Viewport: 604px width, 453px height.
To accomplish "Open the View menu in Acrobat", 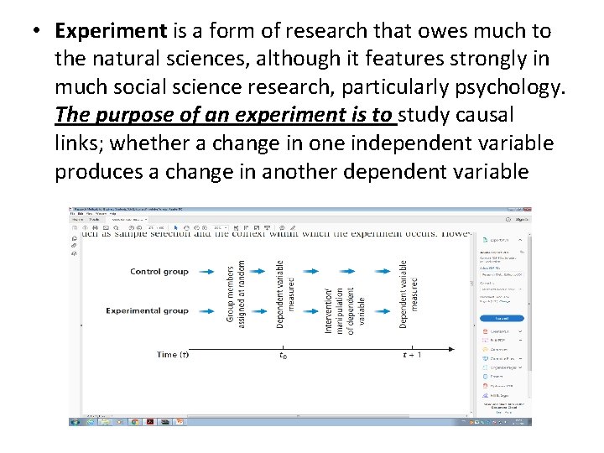I will 90,213.
